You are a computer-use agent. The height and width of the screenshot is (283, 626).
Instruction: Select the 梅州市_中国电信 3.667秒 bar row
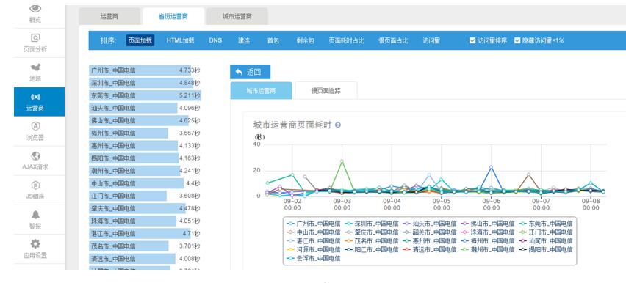coord(145,133)
